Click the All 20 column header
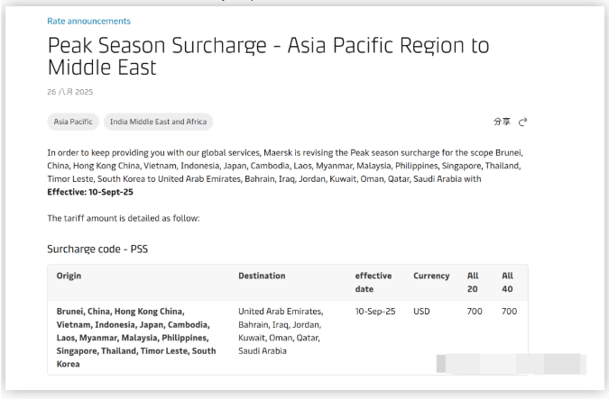This screenshot has width=609, height=399. [473, 282]
